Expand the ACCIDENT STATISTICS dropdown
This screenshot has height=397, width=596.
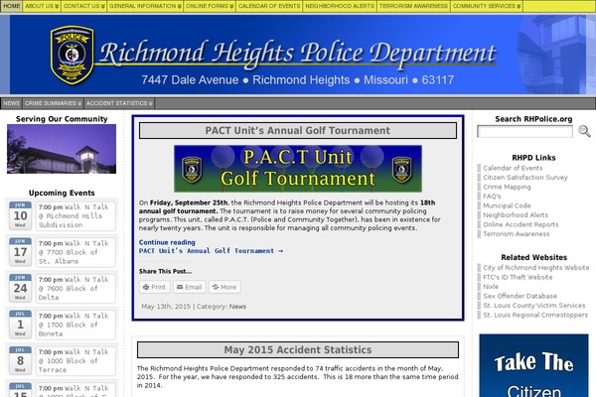coord(119,103)
